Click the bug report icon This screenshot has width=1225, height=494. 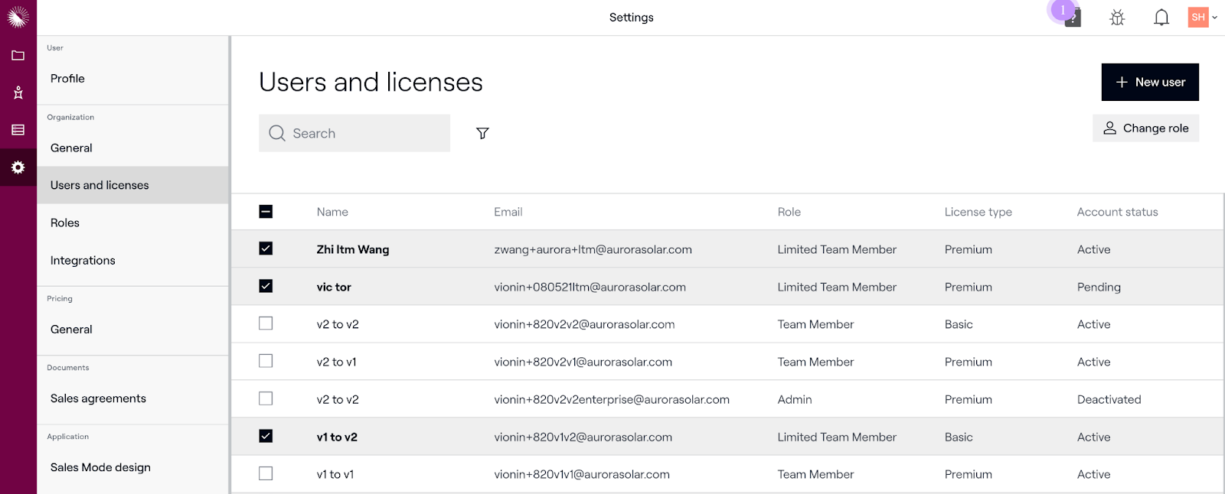(1117, 18)
